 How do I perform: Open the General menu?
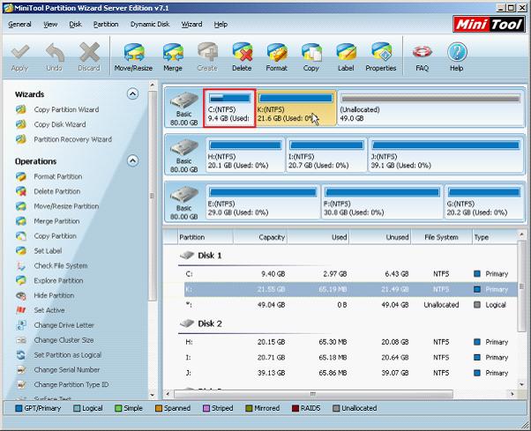19,25
